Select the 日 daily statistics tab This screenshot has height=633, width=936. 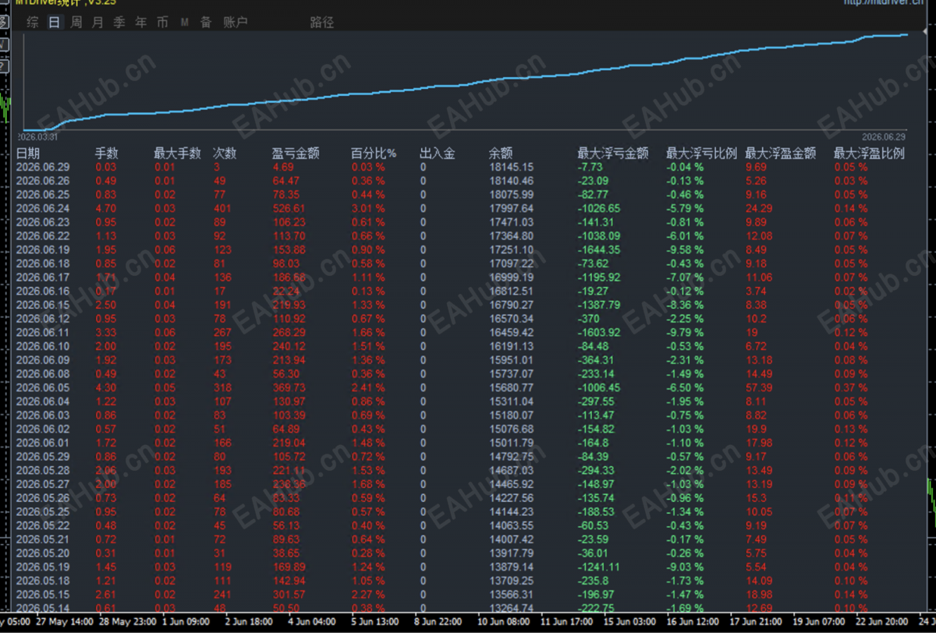(x=54, y=23)
